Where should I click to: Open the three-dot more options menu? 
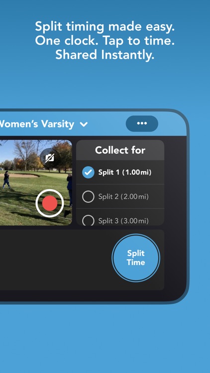[142, 123]
